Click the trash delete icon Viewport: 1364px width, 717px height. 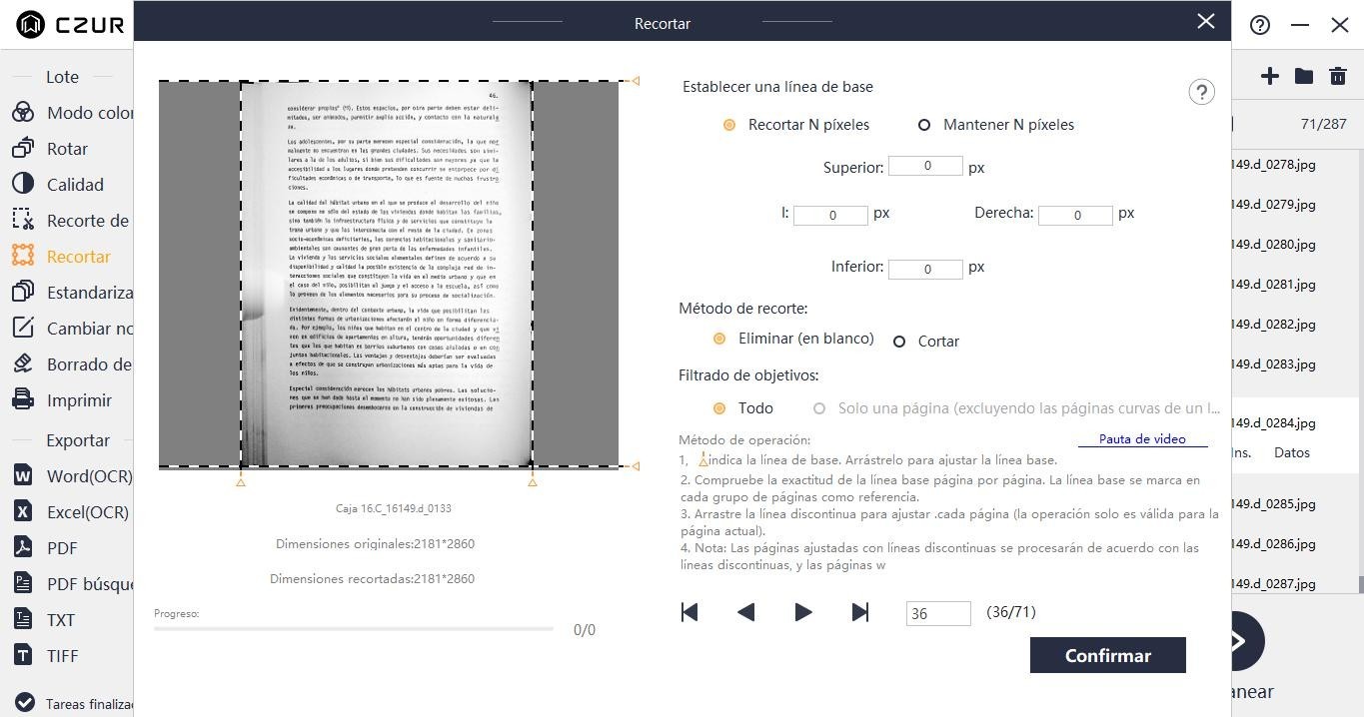pos(1337,76)
